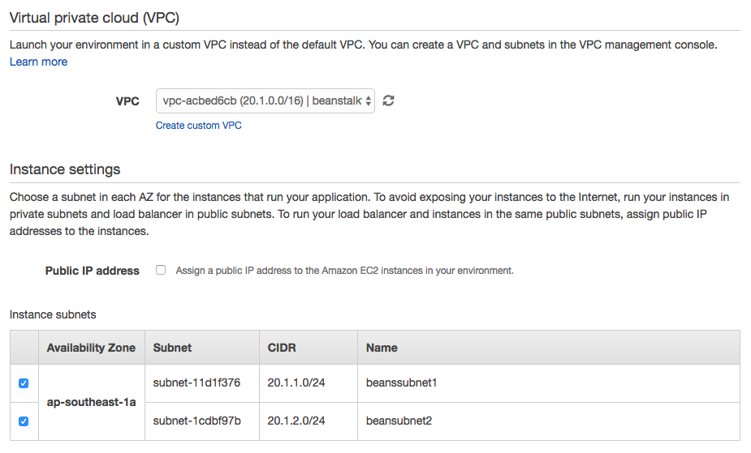Click the beanssubnet1 name cell

tap(402, 382)
